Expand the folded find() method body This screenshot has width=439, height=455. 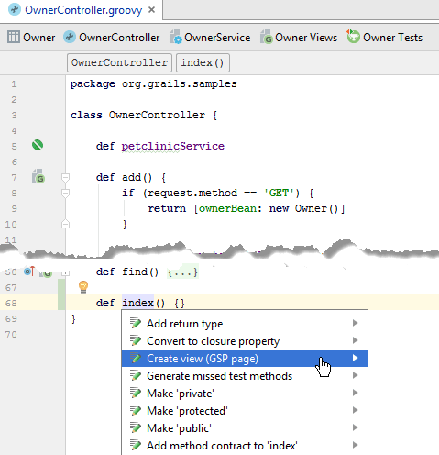pyautogui.click(x=182, y=272)
